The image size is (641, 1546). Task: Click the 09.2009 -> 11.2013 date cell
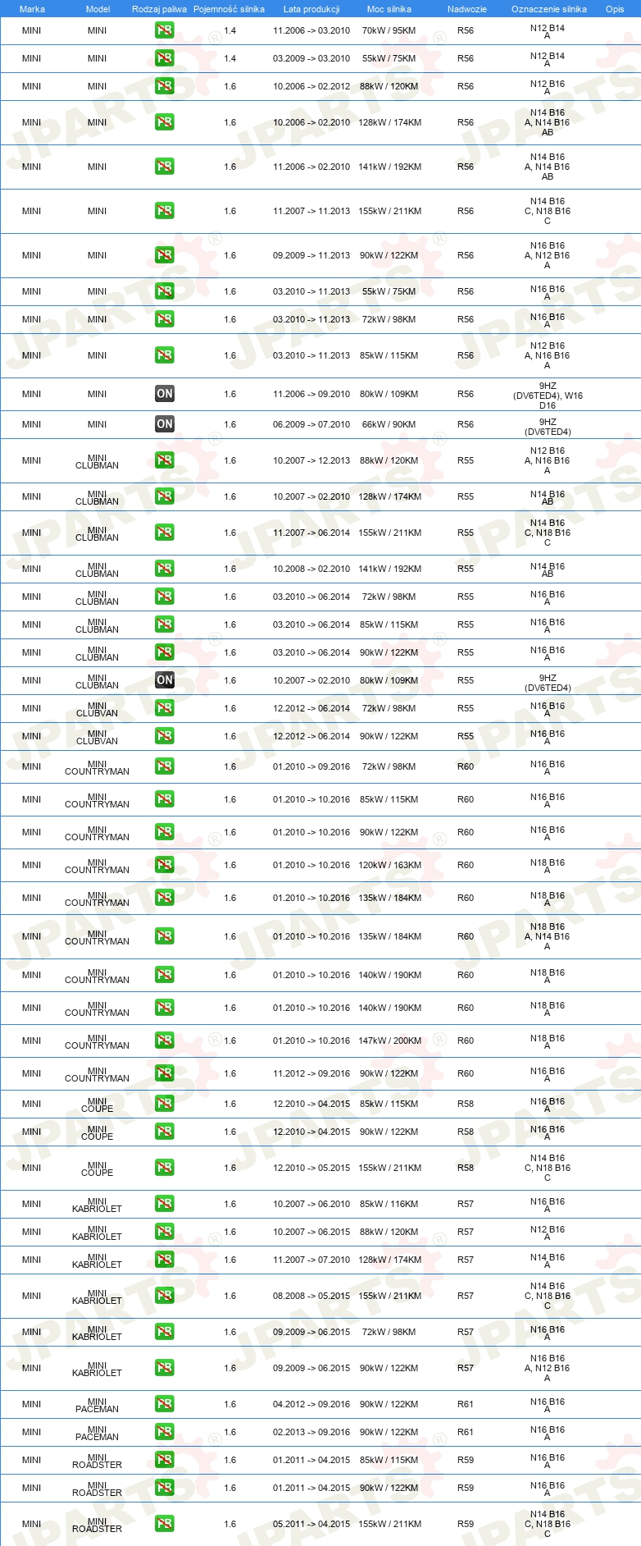[311, 255]
